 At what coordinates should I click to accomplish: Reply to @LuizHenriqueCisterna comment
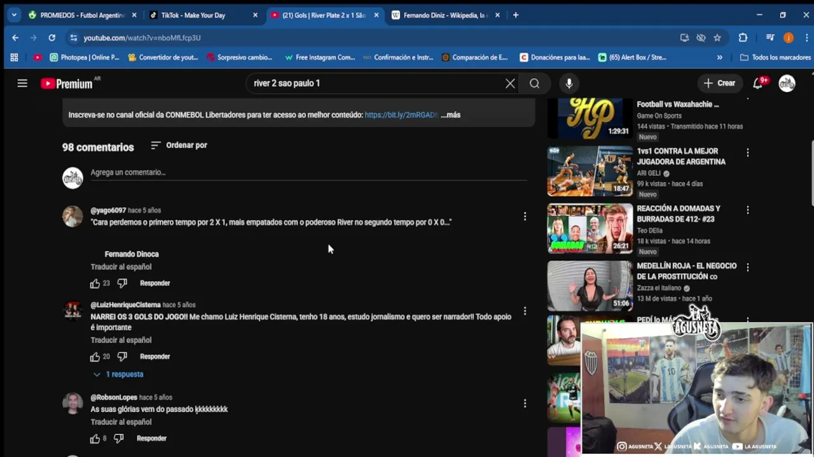155,357
